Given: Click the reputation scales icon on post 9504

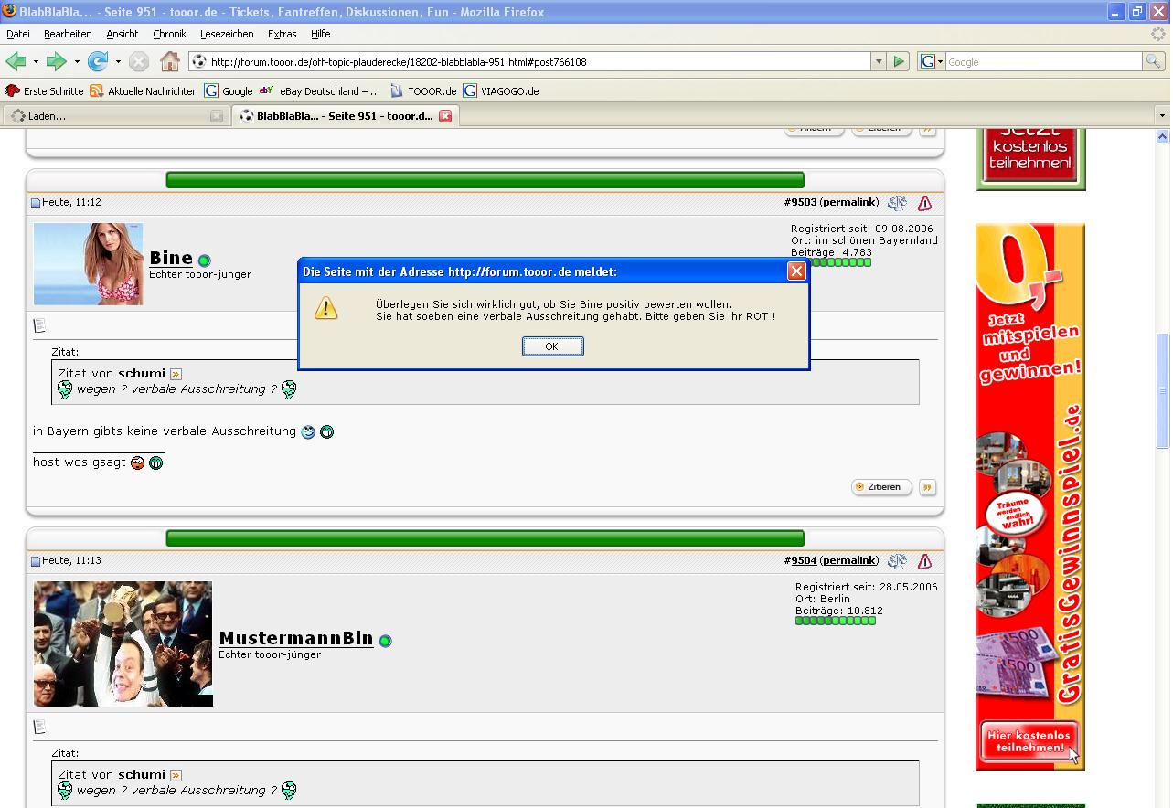Looking at the screenshot, I should pos(897,561).
